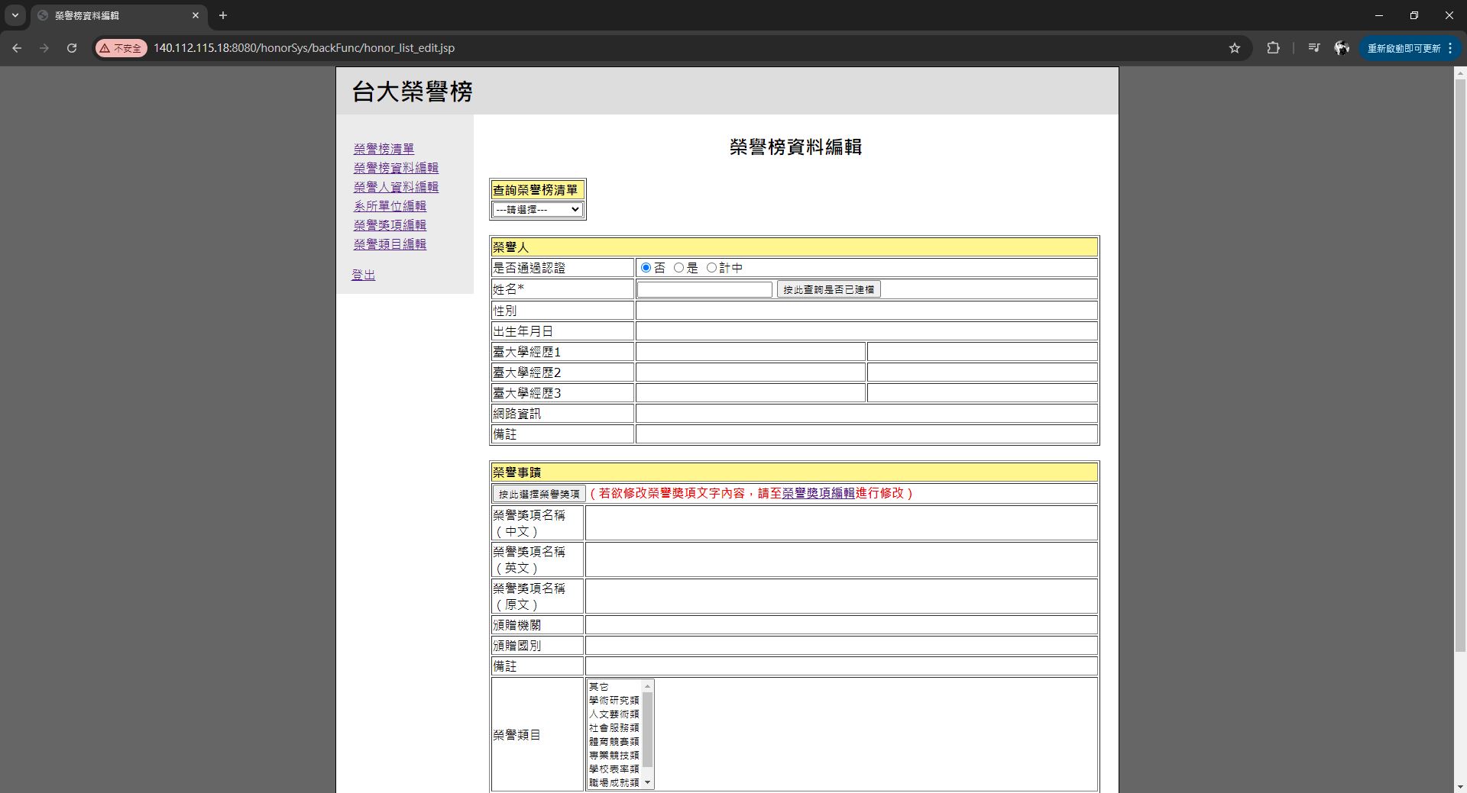Click the 查詢榮譽榜清單 label
Viewport: 1467px width, 793px height.
click(536, 190)
